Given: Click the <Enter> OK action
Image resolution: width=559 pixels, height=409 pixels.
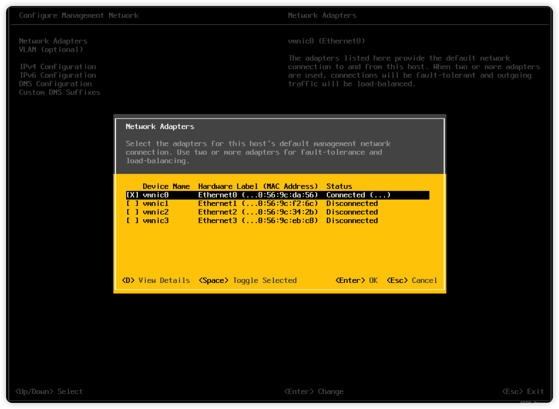Looking at the screenshot, I should tap(357, 280).
